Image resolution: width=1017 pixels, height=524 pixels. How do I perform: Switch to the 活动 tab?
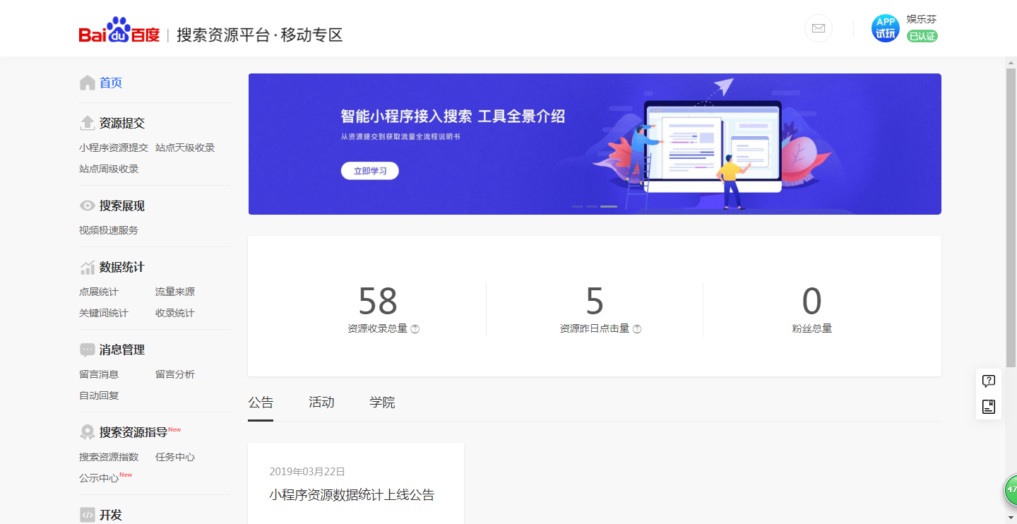point(321,403)
